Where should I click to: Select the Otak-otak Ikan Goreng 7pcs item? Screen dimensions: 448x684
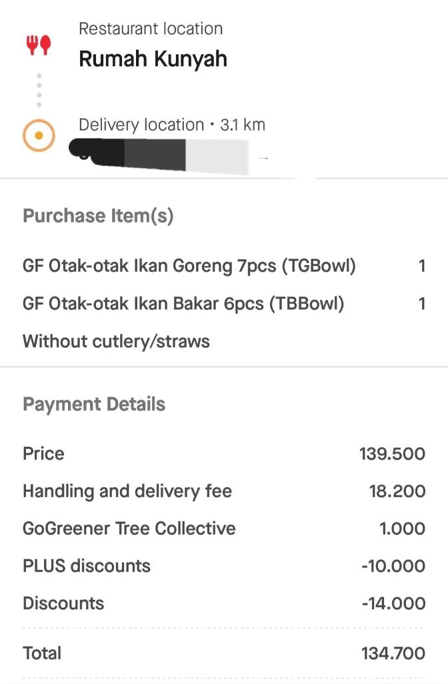point(189,266)
